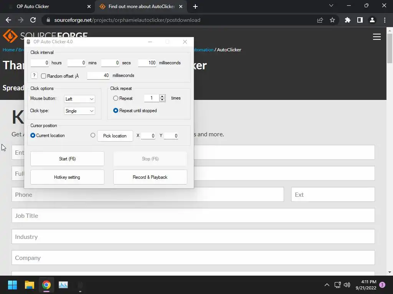
Task: Select Current location radio button
Action: [33, 135]
